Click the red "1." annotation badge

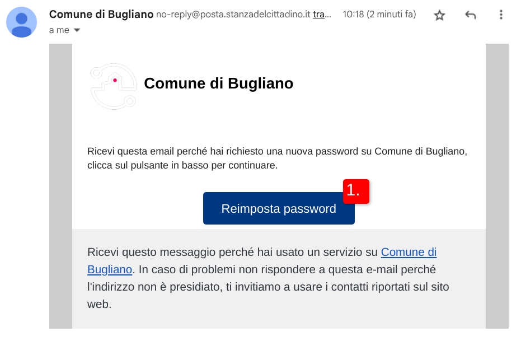pyautogui.click(x=356, y=191)
